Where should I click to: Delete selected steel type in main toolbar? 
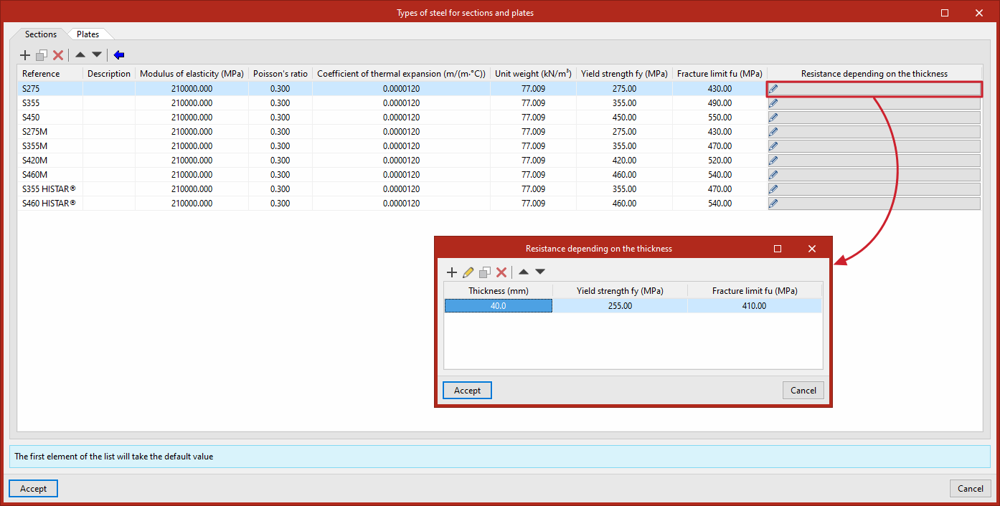click(x=58, y=55)
